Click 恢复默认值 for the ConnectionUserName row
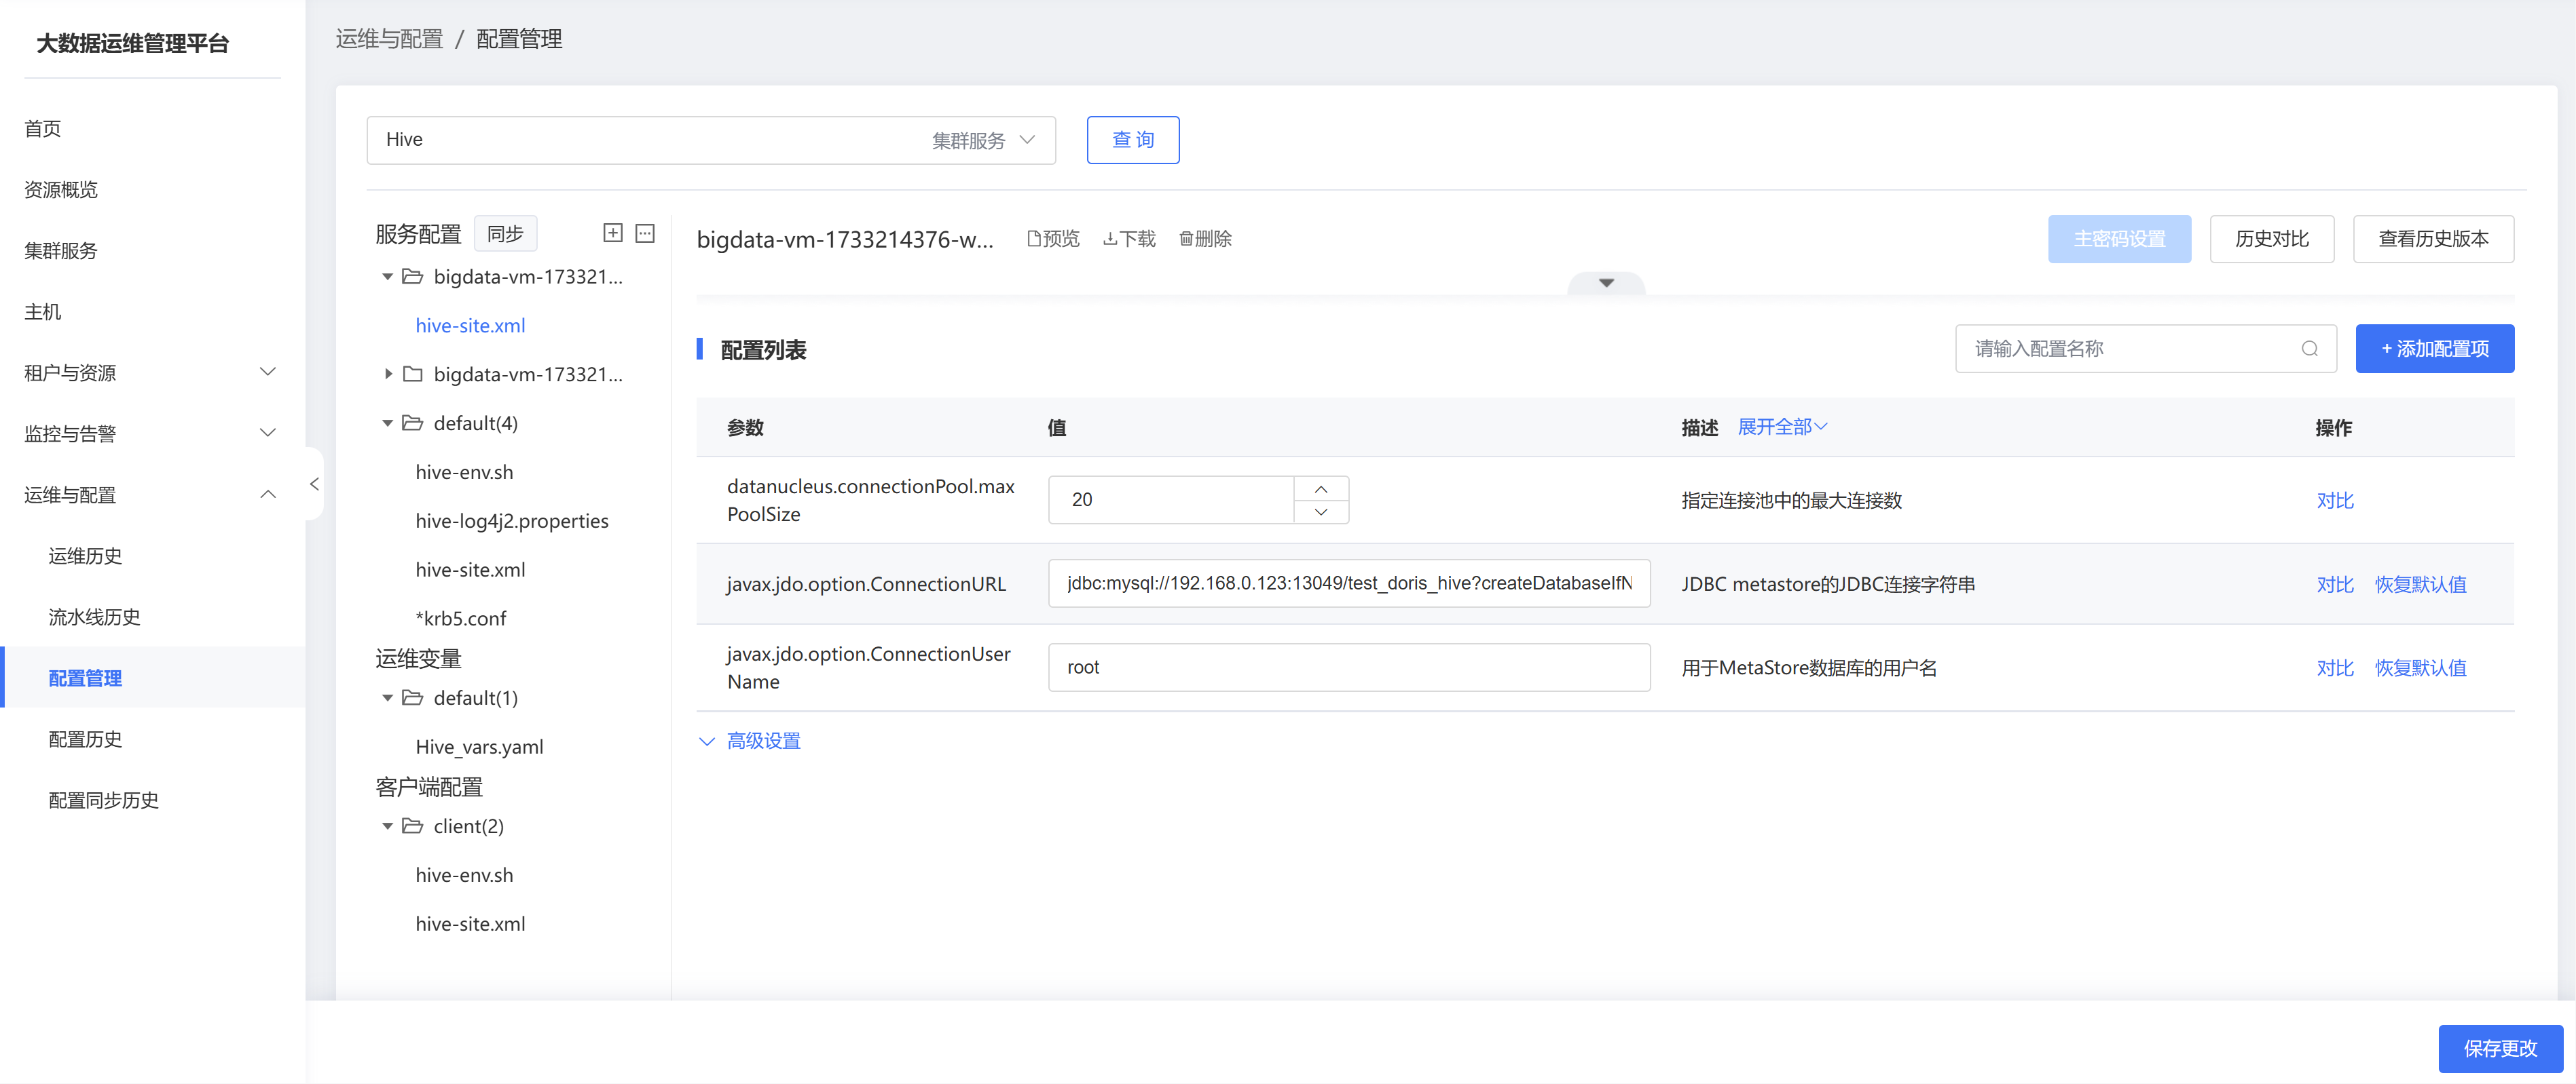2576x1084 pixels. point(2420,668)
